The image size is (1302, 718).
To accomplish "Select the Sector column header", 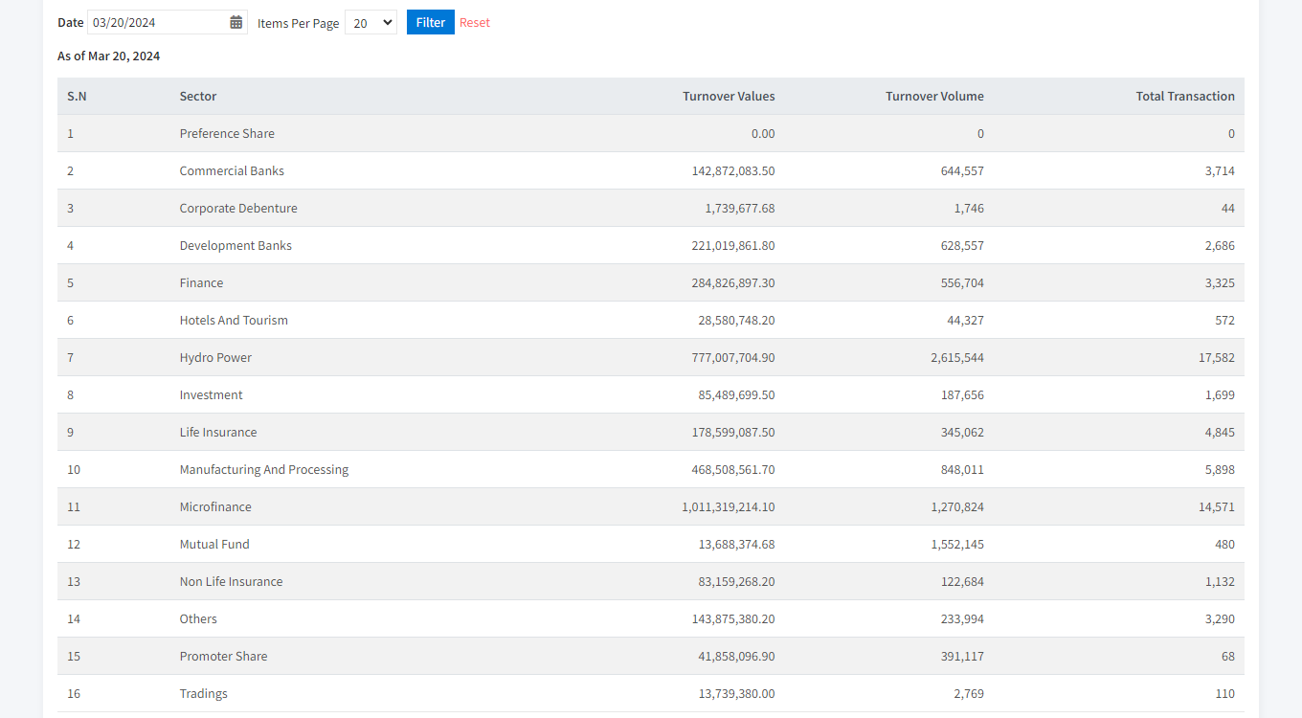I will [198, 97].
